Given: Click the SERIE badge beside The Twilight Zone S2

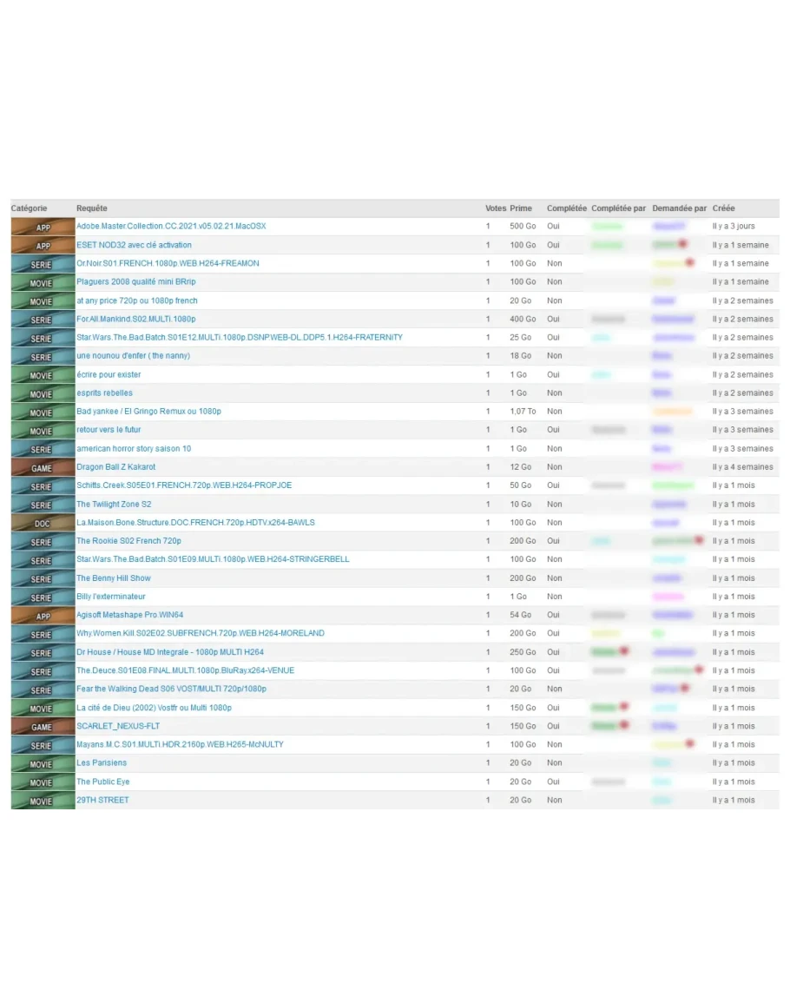Looking at the screenshot, I should pos(43,505).
